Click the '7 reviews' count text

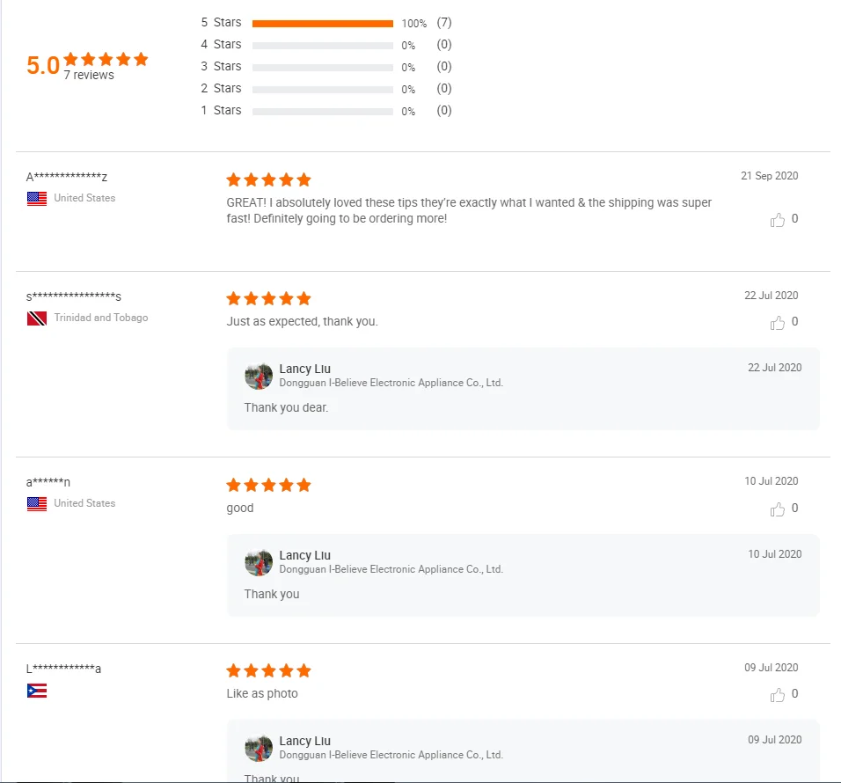tap(89, 76)
